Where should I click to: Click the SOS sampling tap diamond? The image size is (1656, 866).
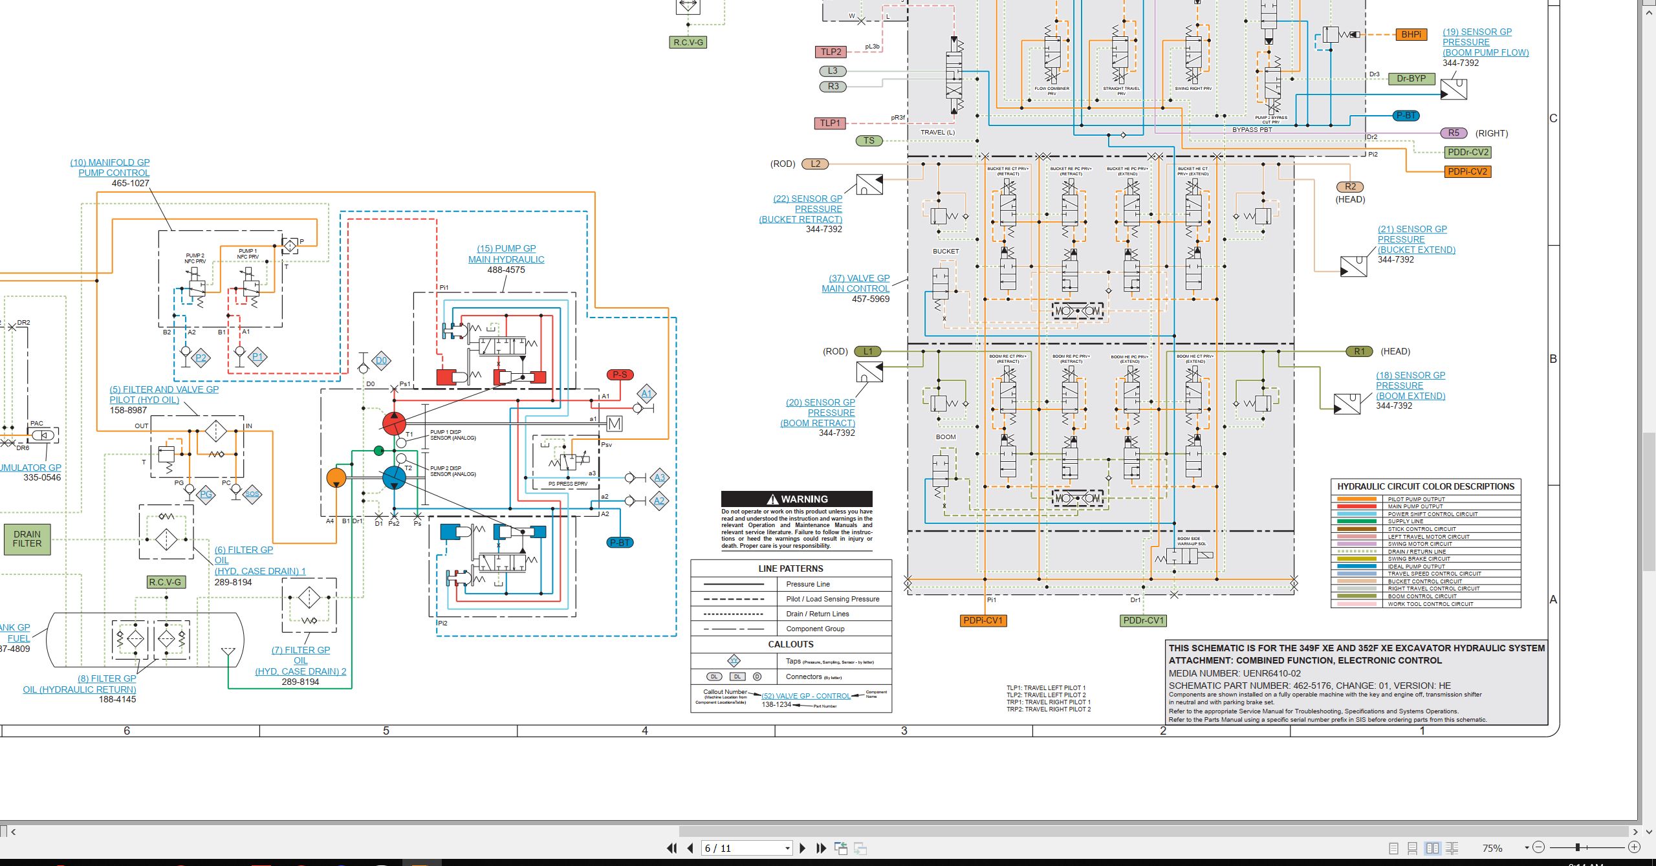(x=252, y=494)
